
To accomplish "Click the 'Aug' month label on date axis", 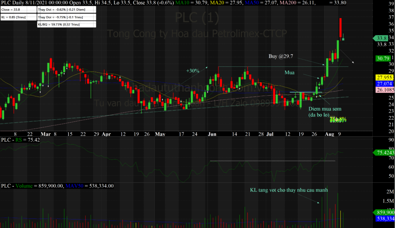I will click(x=329, y=134).
